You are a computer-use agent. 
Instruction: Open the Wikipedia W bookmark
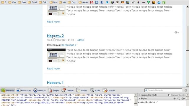pos(133,2)
